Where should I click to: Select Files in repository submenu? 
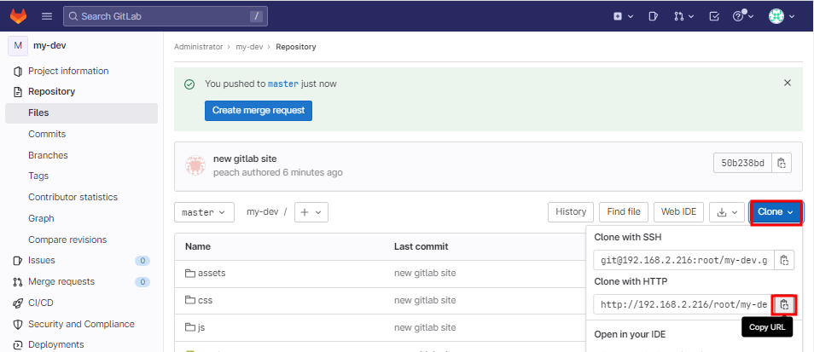(82, 113)
